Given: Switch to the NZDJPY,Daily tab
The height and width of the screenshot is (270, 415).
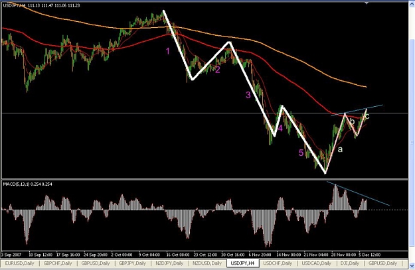Looking at the screenshot, I should click(x=169, y=263).
